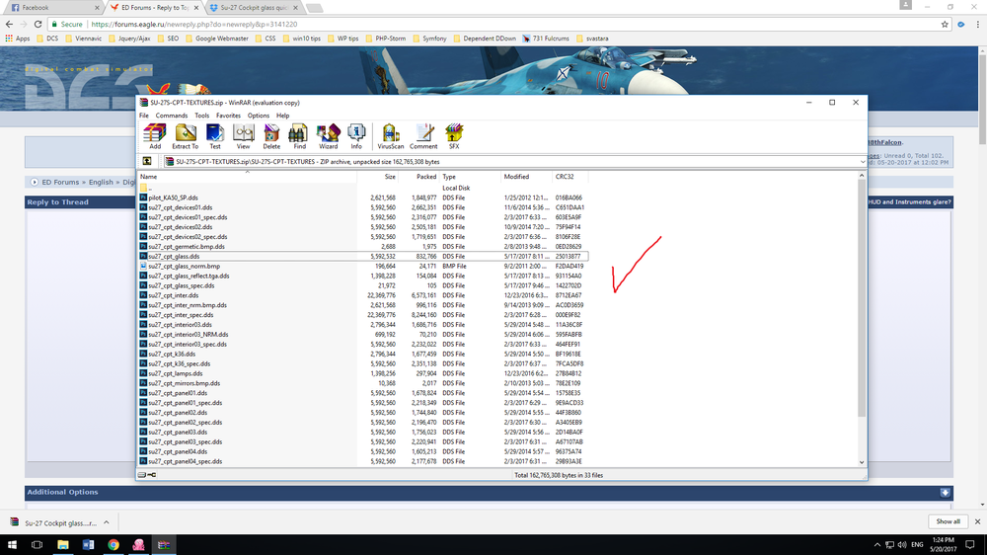Viewport: 987px width, 555px height.
Task: Open WinRAR from the taskbar
Action: tap(164, 545)
